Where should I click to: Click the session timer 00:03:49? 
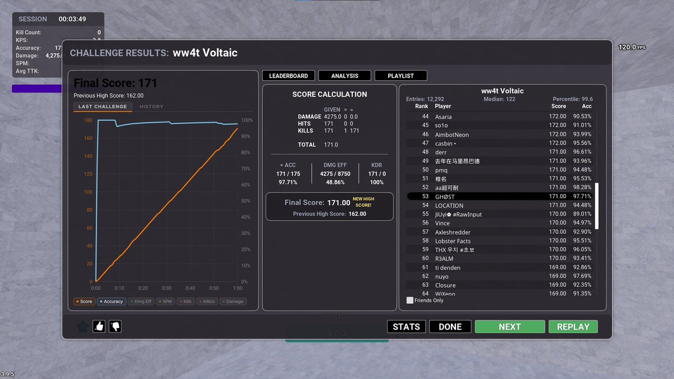(72, 19)
